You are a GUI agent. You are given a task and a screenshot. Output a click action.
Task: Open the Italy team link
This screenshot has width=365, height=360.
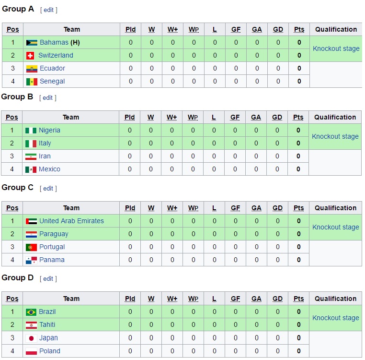click(45, 143)
